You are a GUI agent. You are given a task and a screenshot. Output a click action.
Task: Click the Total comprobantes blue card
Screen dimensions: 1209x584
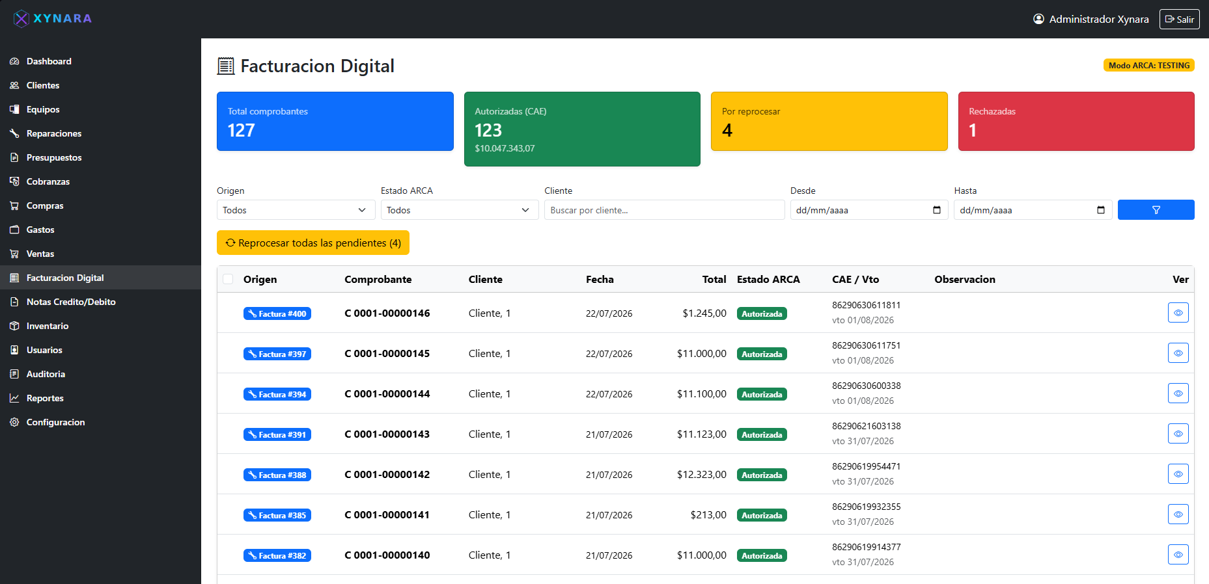click(335, 122)
